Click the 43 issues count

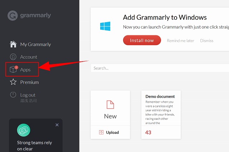[148, 132]
